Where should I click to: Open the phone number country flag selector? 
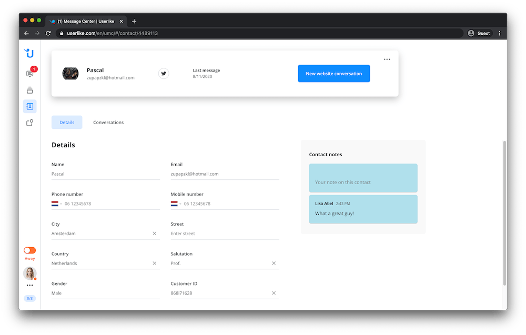(56, 204)
